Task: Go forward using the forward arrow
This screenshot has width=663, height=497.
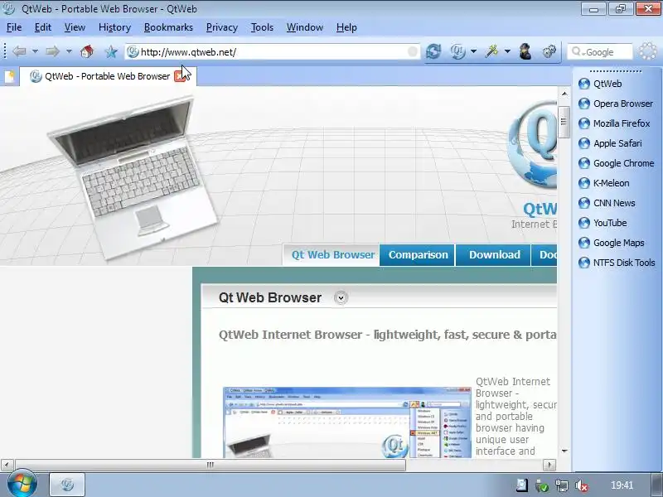Action: pyautogui.click(x=52, y=51)
